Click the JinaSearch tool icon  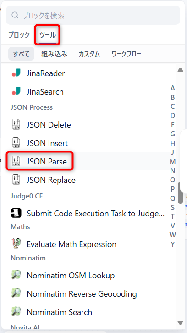[16, 91]
